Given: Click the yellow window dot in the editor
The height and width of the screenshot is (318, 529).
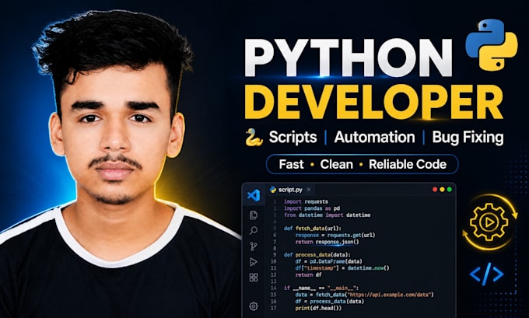Looking at the screenshot, I should pos(442,190).
